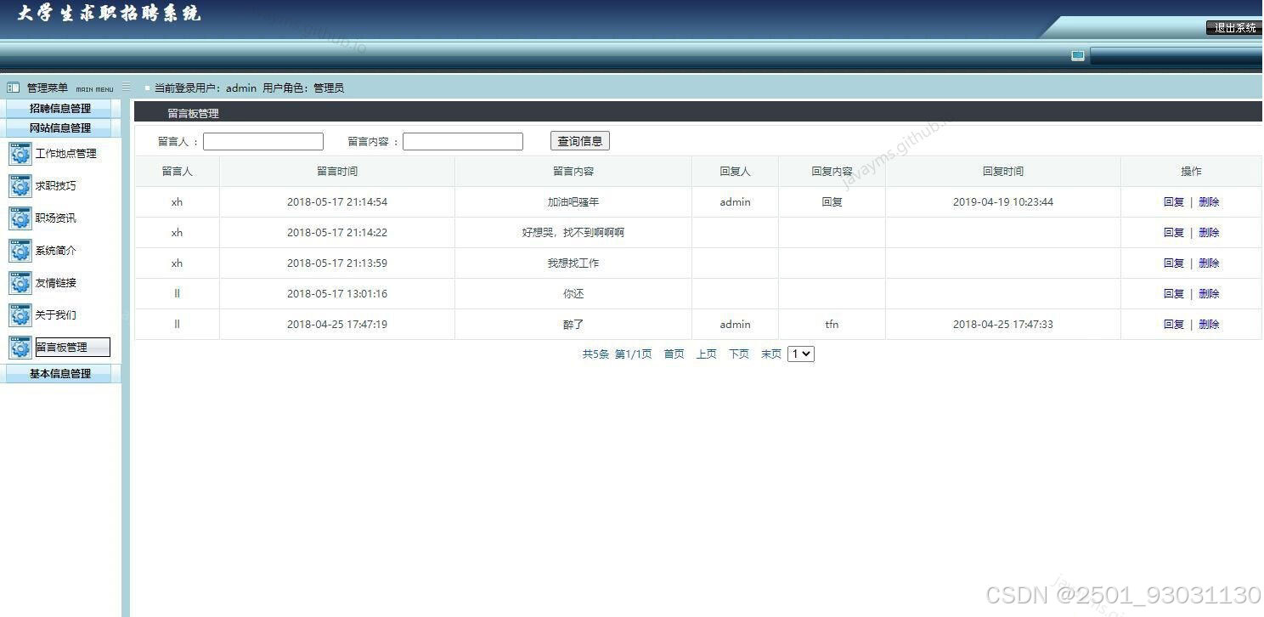Click timestamp 2018-05-17 13:01:16
The image size is (1264, 617).
coord(337,294)
